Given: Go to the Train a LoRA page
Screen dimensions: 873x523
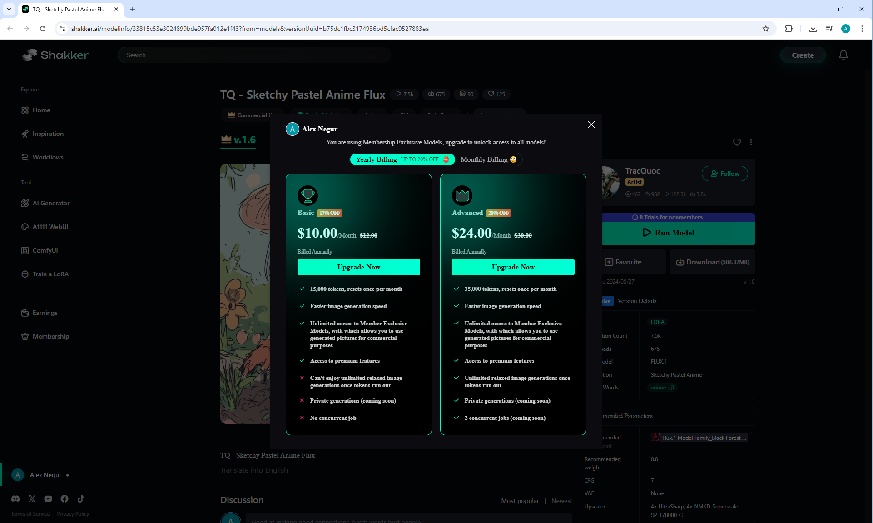Looking at the screenshot, I should click(50, 274).
